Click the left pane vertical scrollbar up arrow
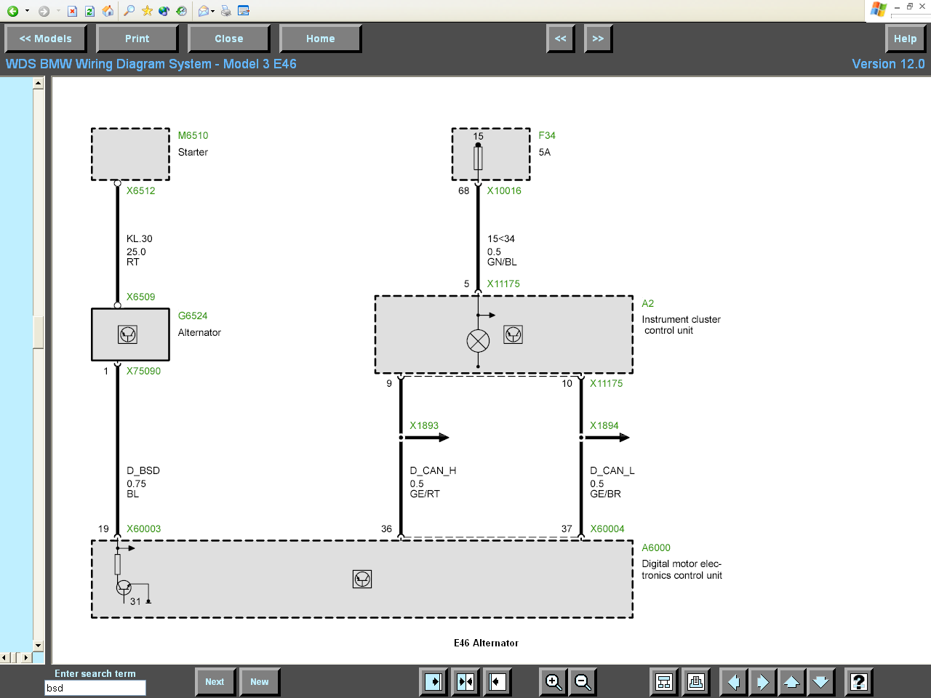The width and height of the screenshot is (931, 698). coord(39,83)
